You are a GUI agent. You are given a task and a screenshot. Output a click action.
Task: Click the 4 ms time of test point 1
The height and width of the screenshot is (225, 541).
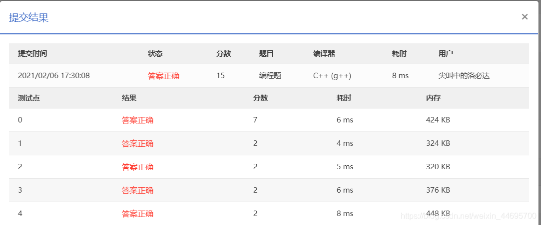[x=345, y=143]
